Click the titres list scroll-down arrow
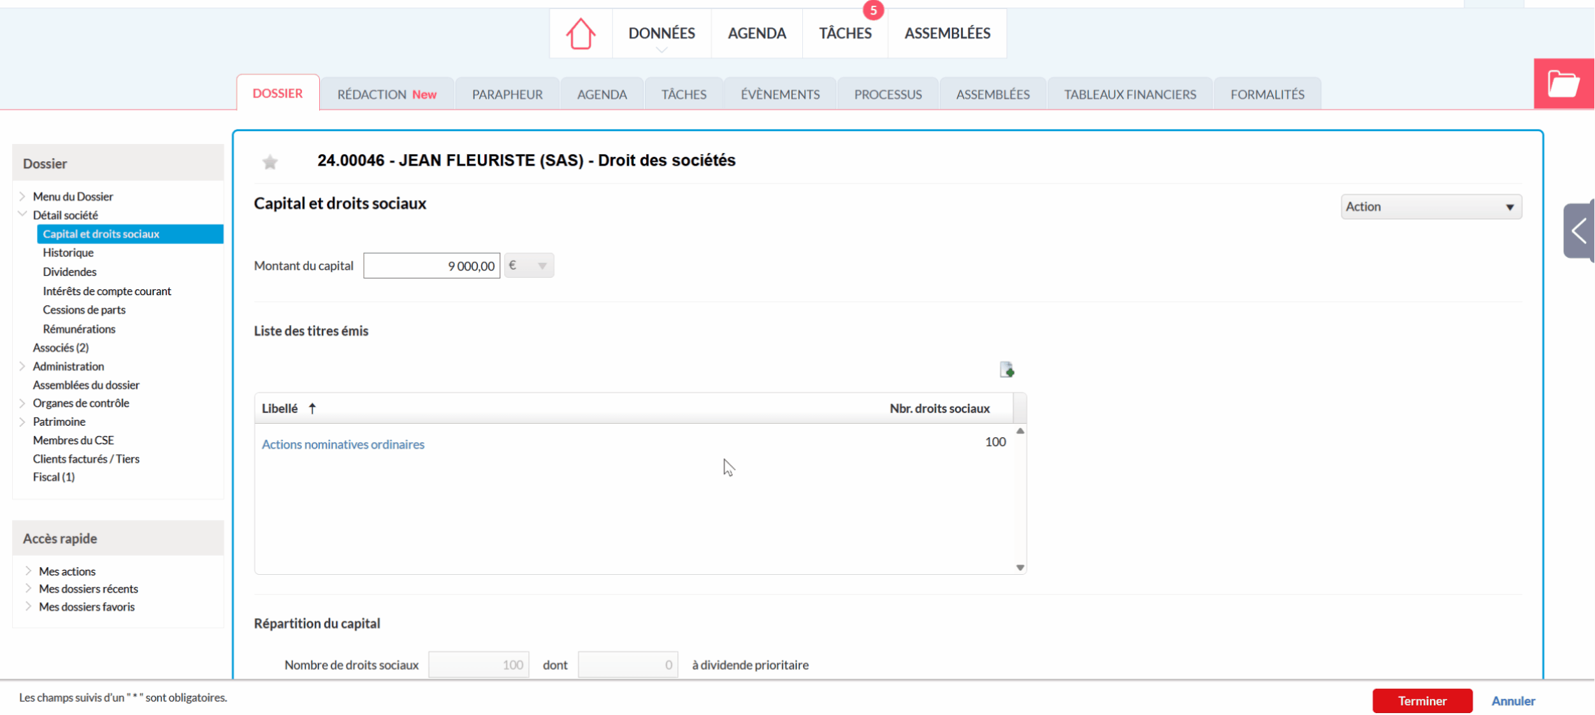Viewport: 1595px width, 715px height. [1020, 567]
